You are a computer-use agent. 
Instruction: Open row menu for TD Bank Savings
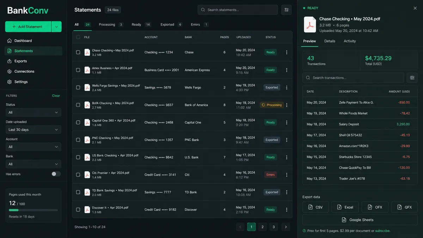pos(287,192)
